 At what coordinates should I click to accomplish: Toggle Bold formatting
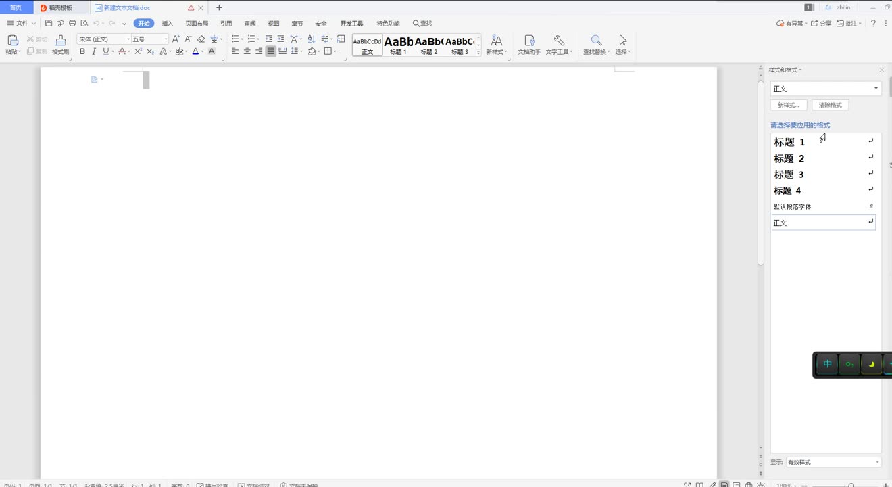pos(82,51)
